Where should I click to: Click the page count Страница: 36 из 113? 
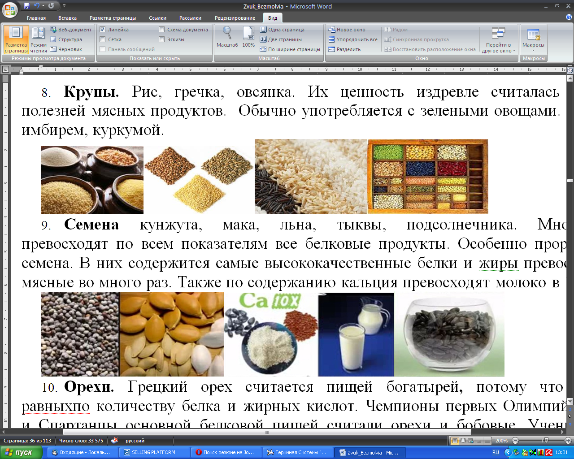click(x=27, y=441)
